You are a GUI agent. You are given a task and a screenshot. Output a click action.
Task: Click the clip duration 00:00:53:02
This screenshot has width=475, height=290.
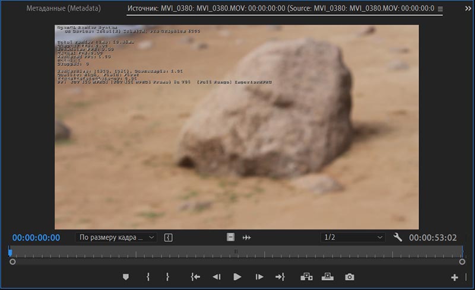pos(433,238)
